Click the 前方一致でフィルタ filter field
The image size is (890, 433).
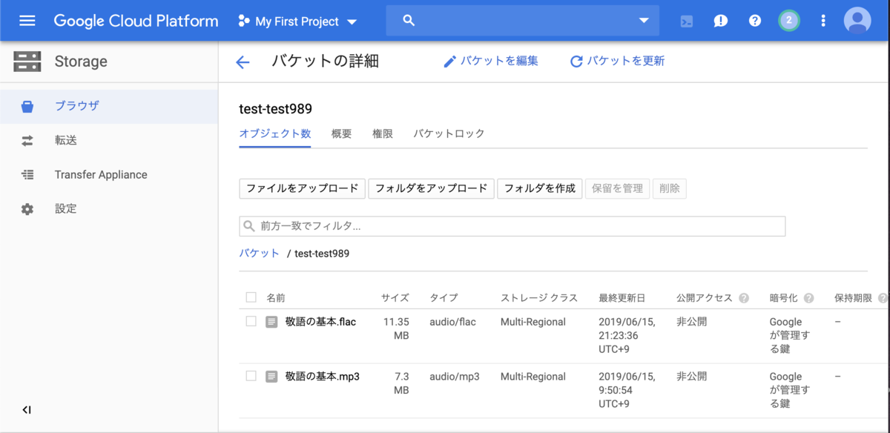512,226
